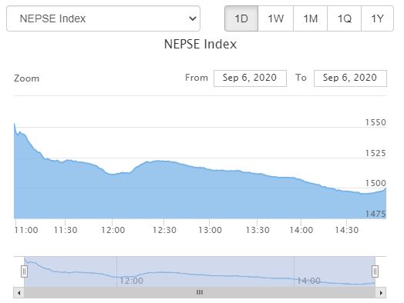Click the 13:30 time axis label

(258, 230)
